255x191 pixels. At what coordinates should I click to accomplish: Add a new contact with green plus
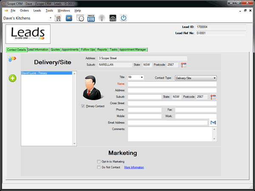click(x=13, y=78)
